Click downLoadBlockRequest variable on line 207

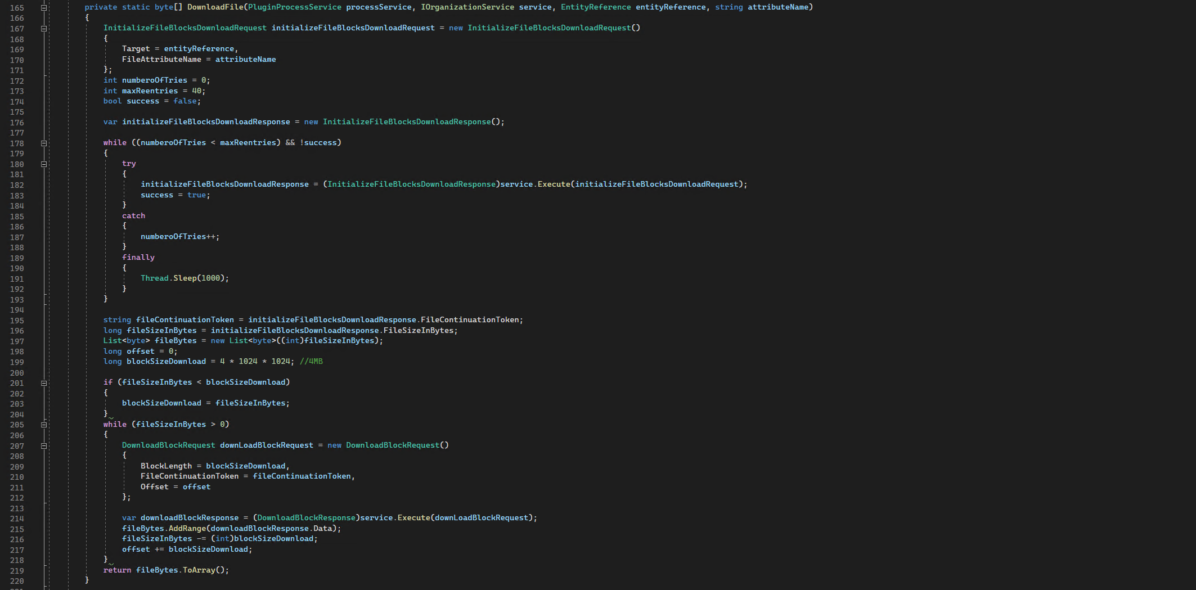267,445
